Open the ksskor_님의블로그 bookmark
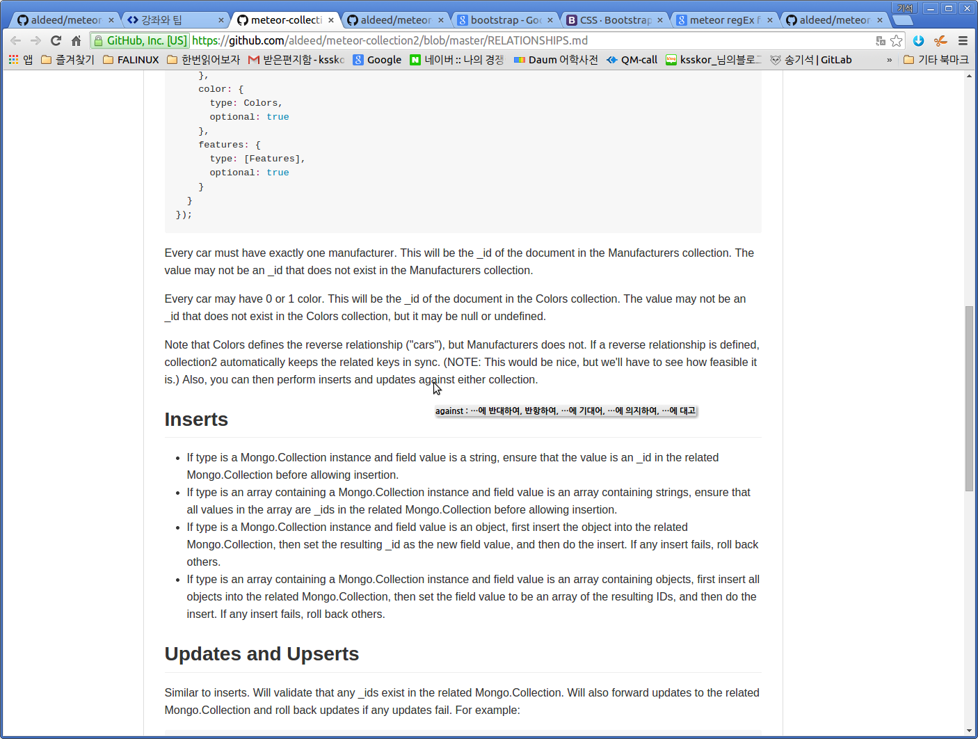This screenshot has height=739, width=978. (x=714, y=60)
